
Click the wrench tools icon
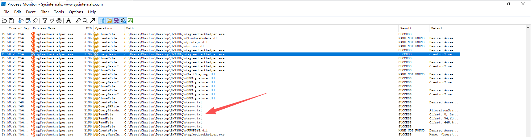coord(78,21)
